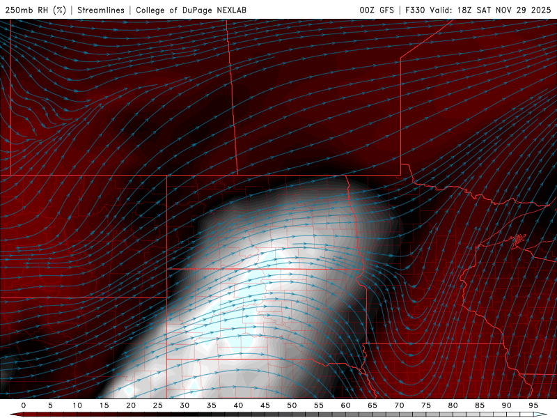Screen dimensions: 557x418
Task: Click the "250mb RH (%)" title text
Action: pyautogui.click(x=36, y=10)
